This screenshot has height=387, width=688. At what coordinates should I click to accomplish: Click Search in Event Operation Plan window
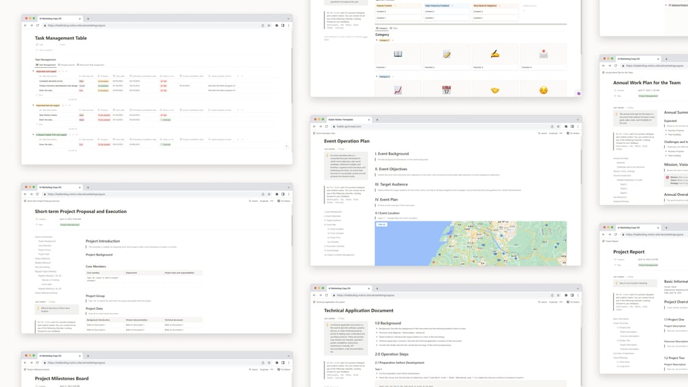point(543,134)
